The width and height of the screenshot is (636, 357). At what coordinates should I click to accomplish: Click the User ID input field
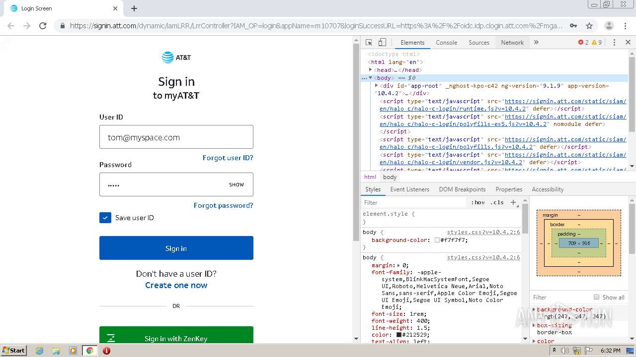pyautogui.click(x=176, y=137)
